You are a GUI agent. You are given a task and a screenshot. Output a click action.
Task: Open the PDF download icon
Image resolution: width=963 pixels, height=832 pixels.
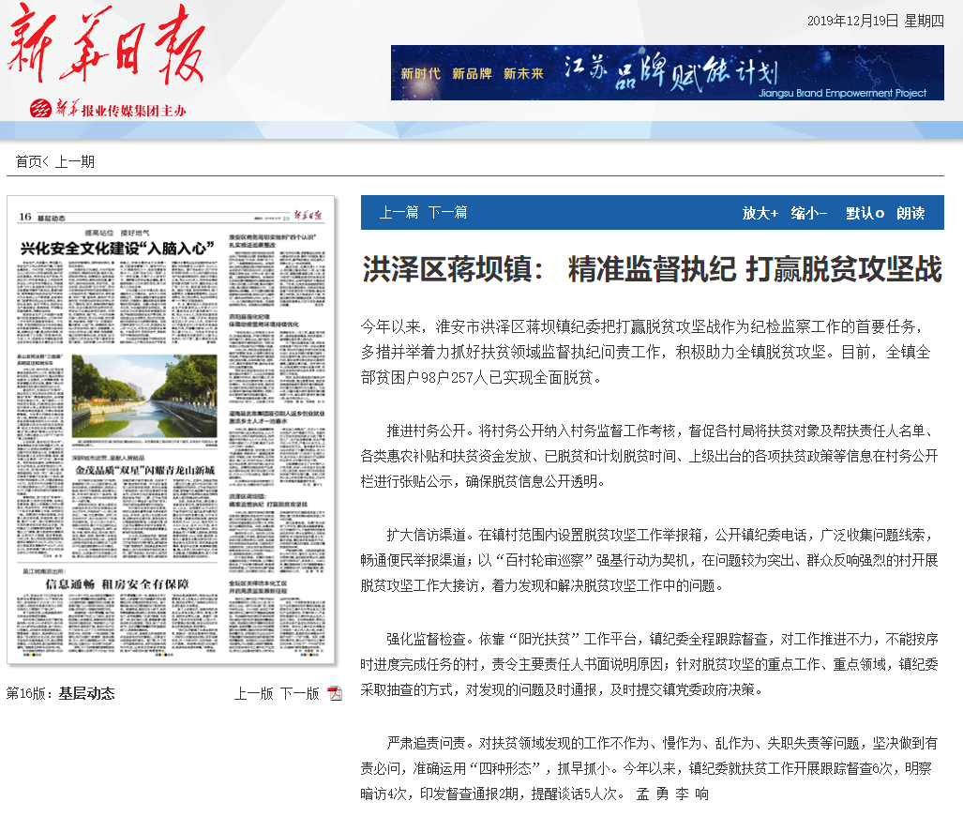pos(335,694)
